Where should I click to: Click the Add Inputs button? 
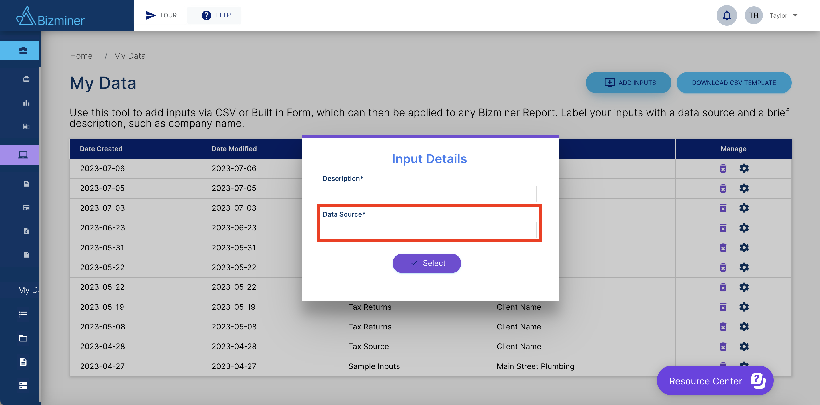[628, 83]
